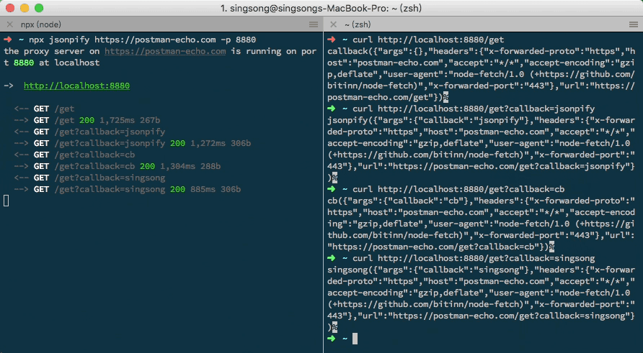Screen dimensions: 643x353
Task: Click the response line with 885ms 306b
Action: point(128,189)
